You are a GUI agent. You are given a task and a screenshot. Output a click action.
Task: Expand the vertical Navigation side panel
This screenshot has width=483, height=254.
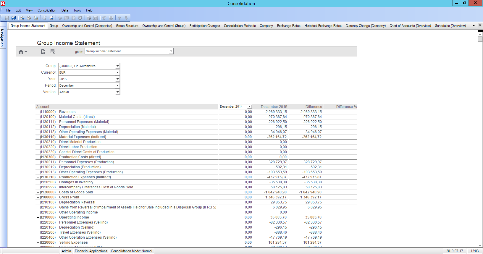(3, 38)
